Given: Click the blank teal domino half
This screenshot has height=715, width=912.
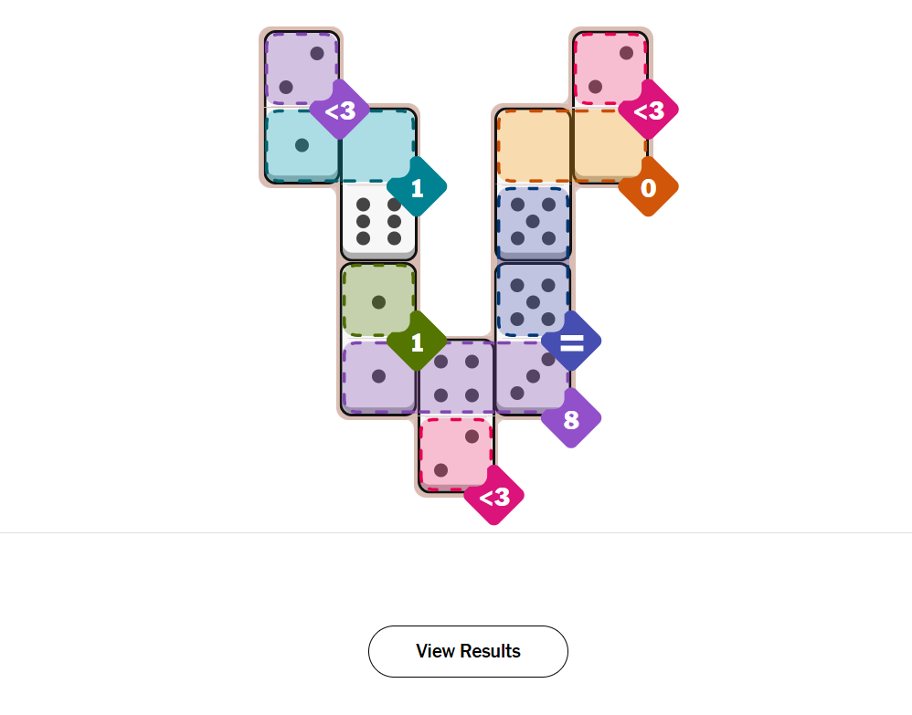Looking at the screenshot, I should pos(375,143).
